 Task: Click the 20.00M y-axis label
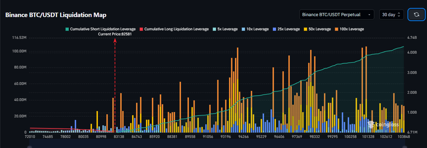click(x=20, y=116)
